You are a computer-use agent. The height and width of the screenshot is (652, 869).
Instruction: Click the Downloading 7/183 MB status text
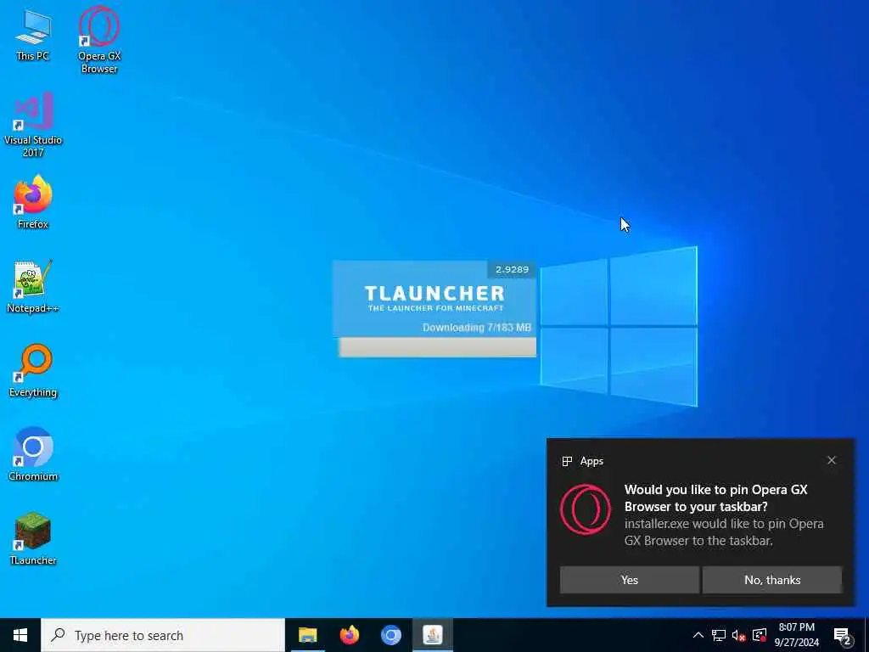(x=477, y=328)
